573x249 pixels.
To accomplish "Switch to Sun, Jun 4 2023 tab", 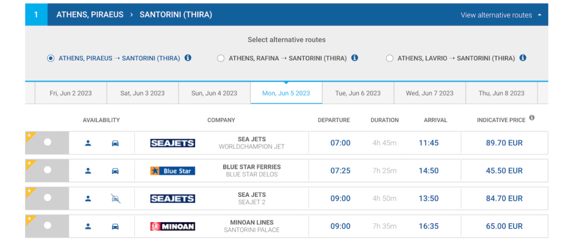I will click(214, 93).
